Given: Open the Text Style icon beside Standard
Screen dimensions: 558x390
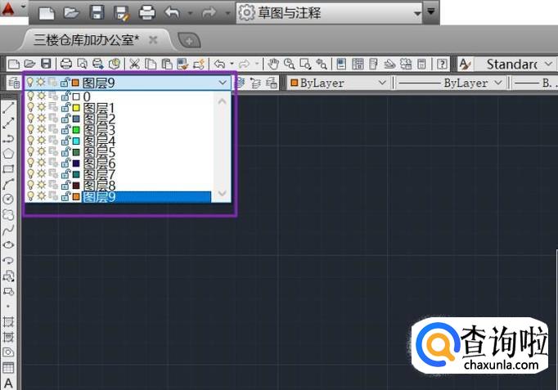Looking at the screenshot, I should (465, 65).
